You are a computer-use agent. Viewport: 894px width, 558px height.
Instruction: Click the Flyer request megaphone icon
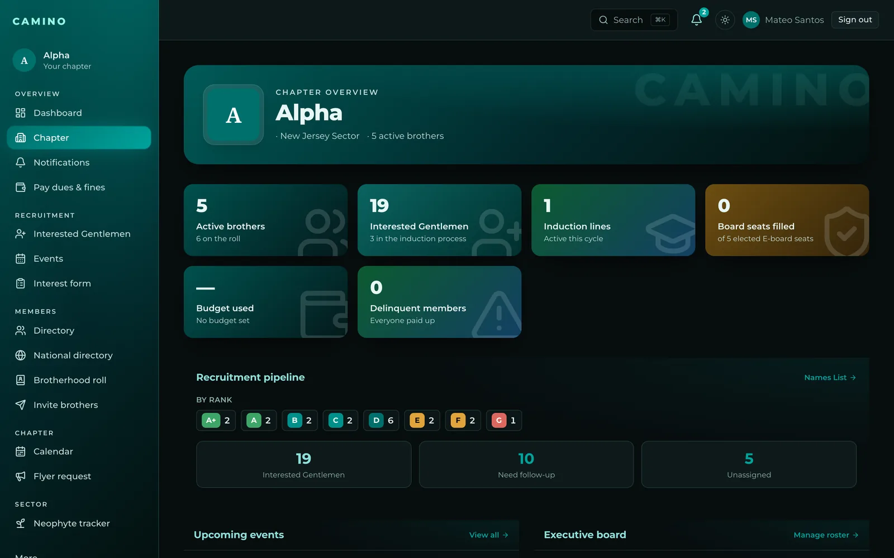(x=21, y=477)
